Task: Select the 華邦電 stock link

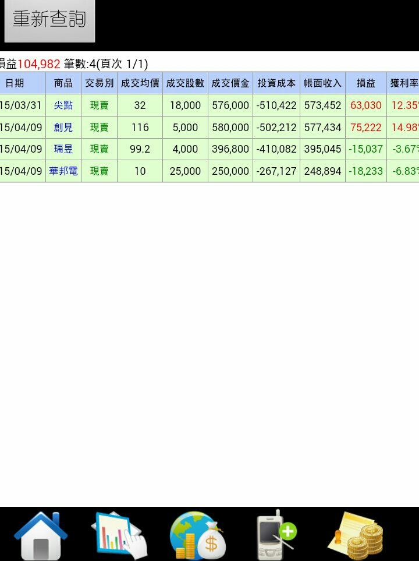Action: [x=63, y=171]
